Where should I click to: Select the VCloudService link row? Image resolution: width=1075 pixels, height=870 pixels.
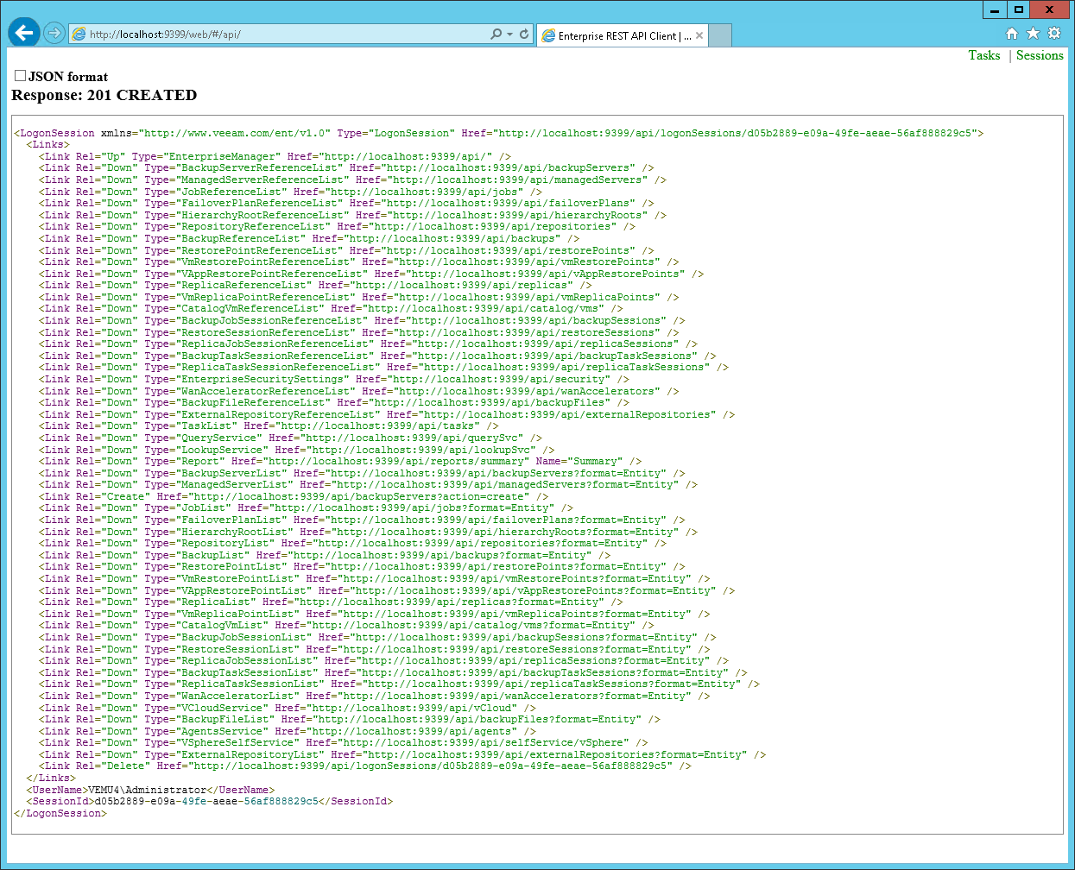288,708
